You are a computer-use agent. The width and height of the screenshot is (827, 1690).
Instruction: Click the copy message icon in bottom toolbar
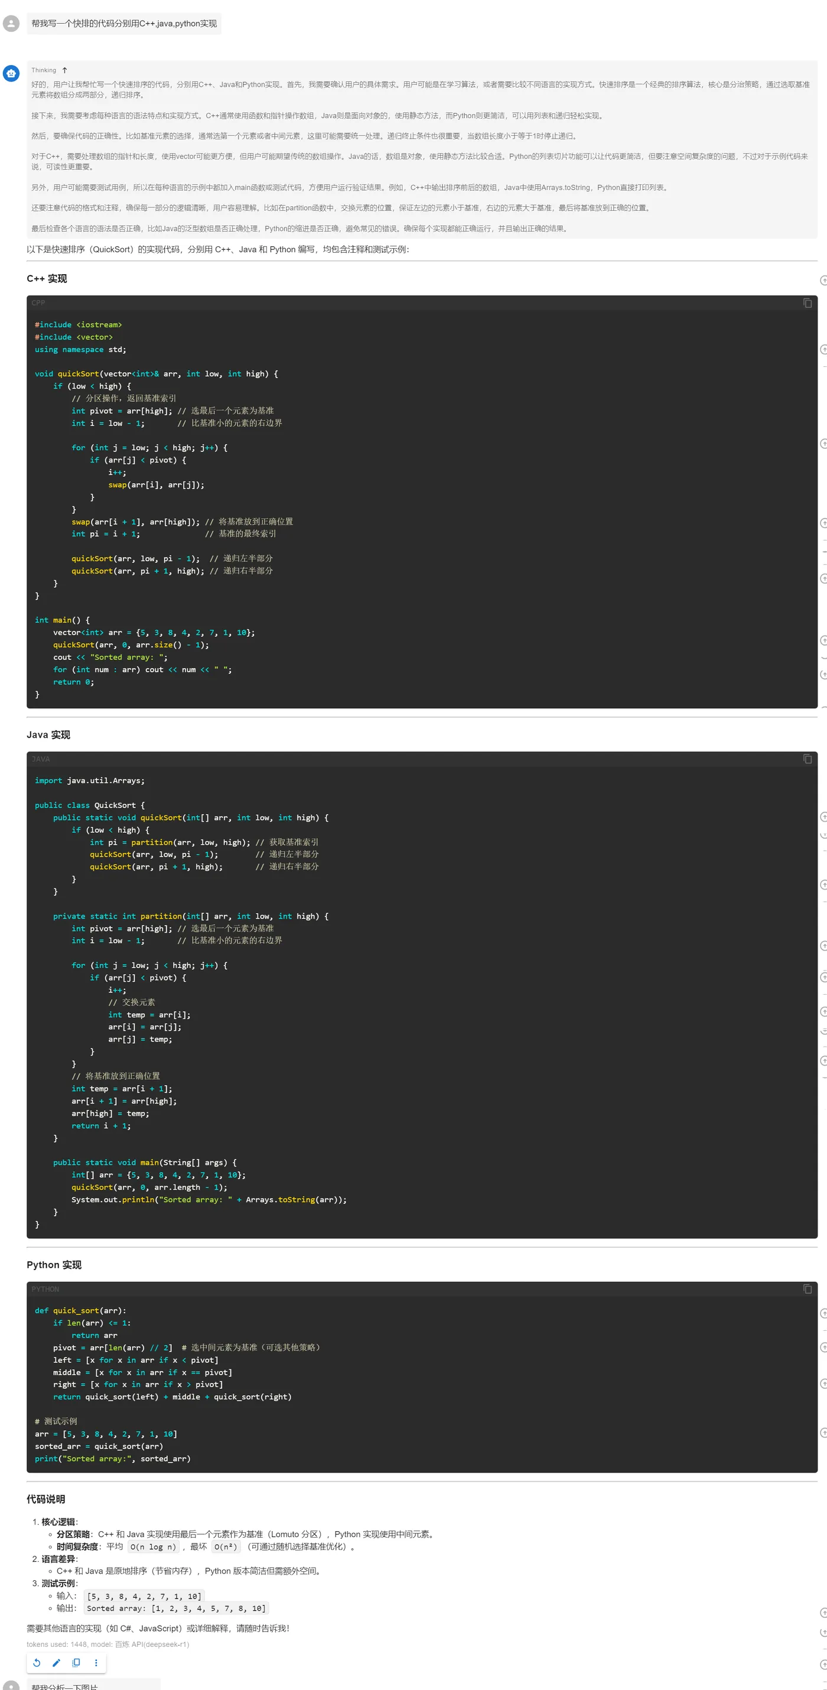(76, 1662)
